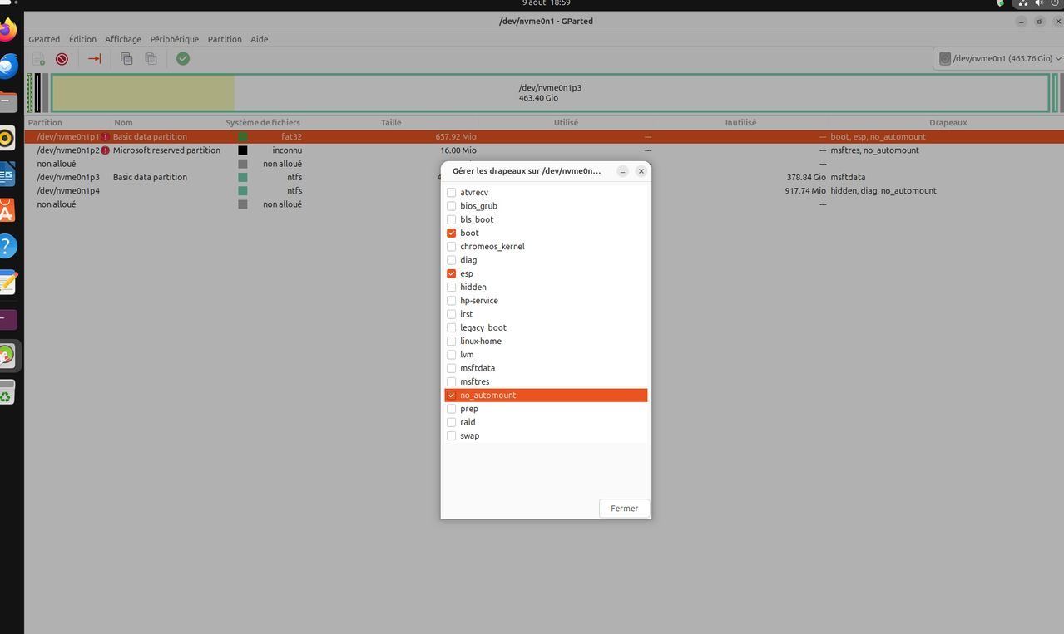
Task: Click the resize/move arrow toolbar icon
Action: pos(95,59)
